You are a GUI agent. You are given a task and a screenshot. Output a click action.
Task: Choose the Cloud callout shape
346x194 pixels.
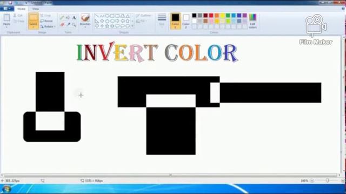(128, 26)
